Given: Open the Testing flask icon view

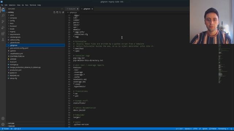Looking at the screenshot, I should [x=3, y=40].
